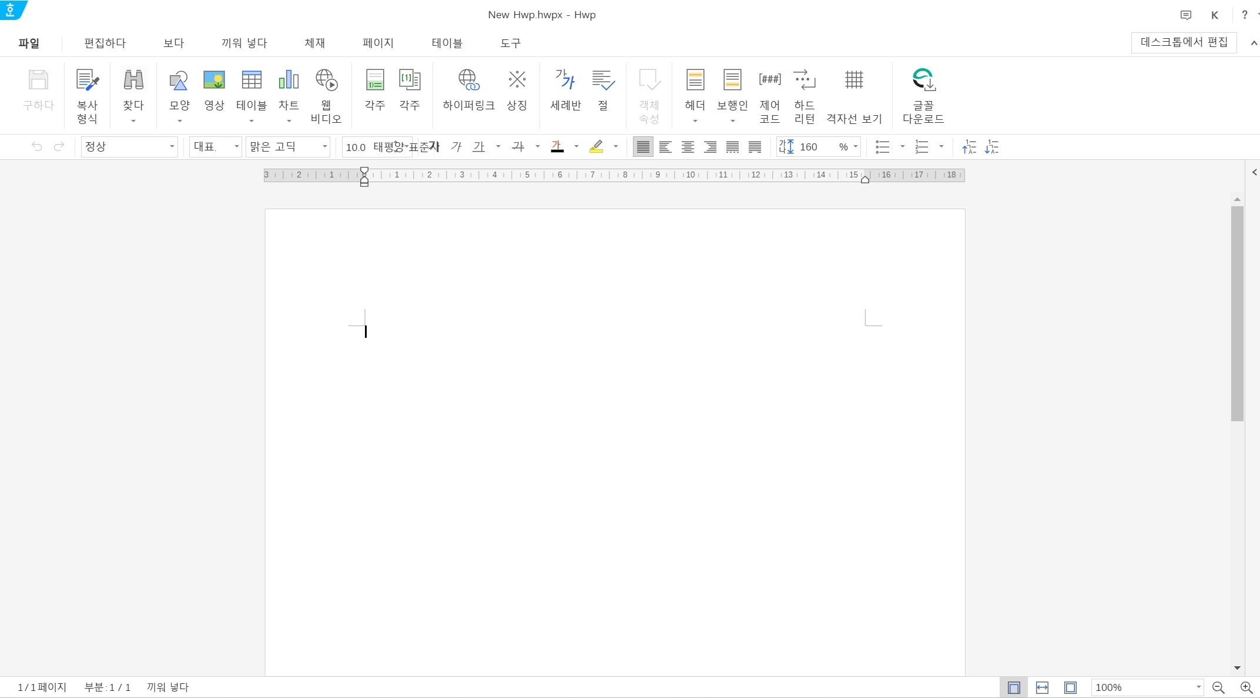The width and height of the screenshot is (1260, 698).
Task: Click the 하드 리턴 hard return icon
Action: 805,80
